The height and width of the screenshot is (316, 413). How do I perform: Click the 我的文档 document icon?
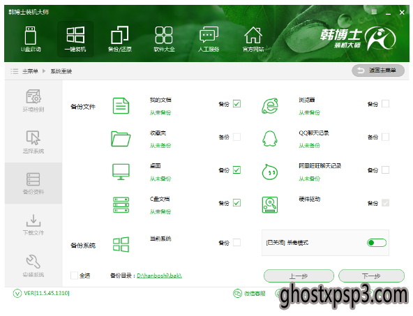point(121,106)
